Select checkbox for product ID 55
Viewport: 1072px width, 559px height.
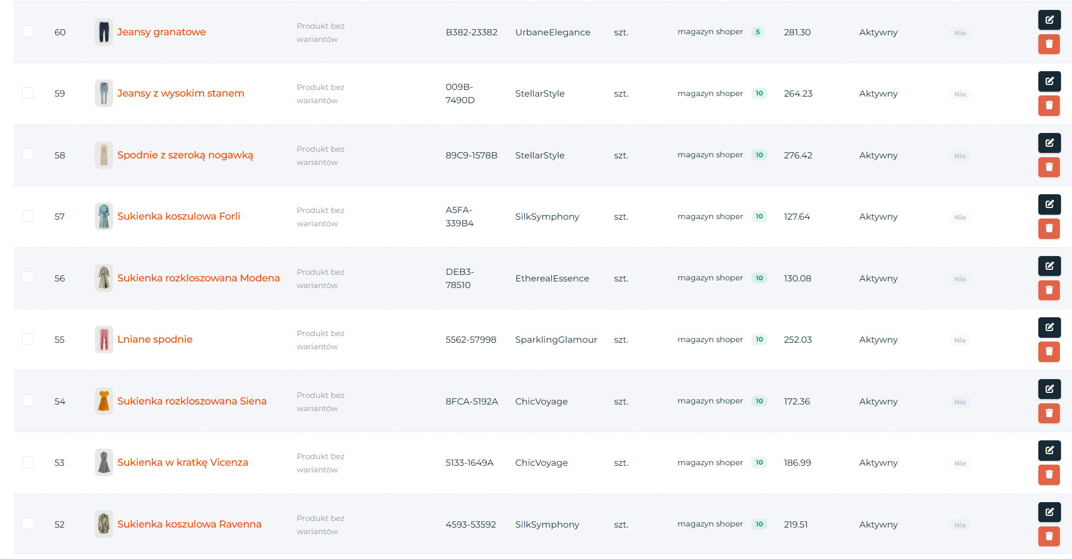[28, 339]
